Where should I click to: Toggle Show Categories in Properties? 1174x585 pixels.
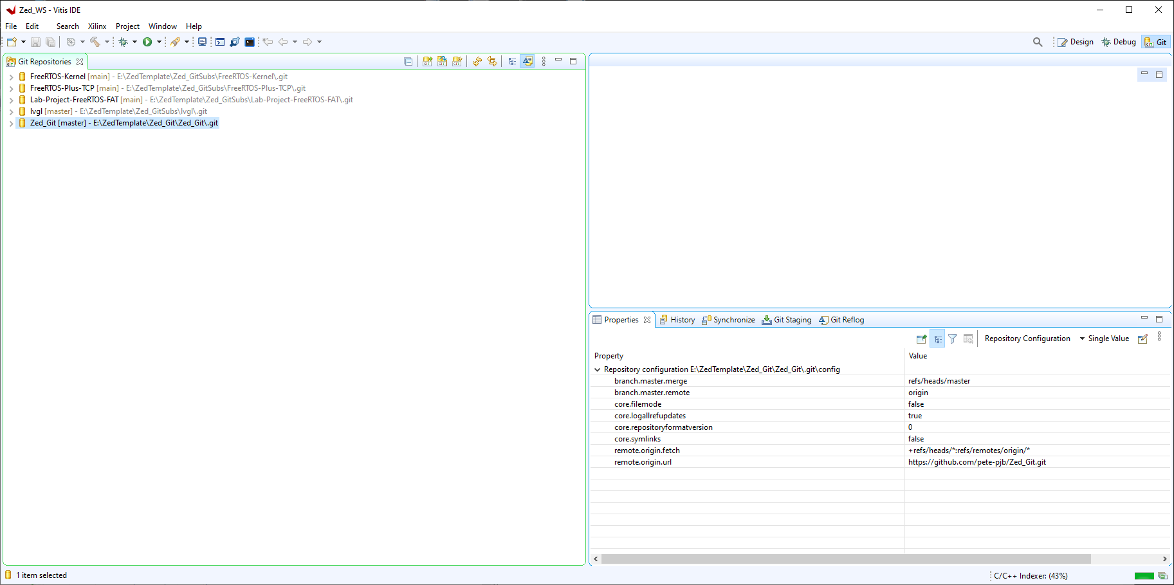pos(938,339)
